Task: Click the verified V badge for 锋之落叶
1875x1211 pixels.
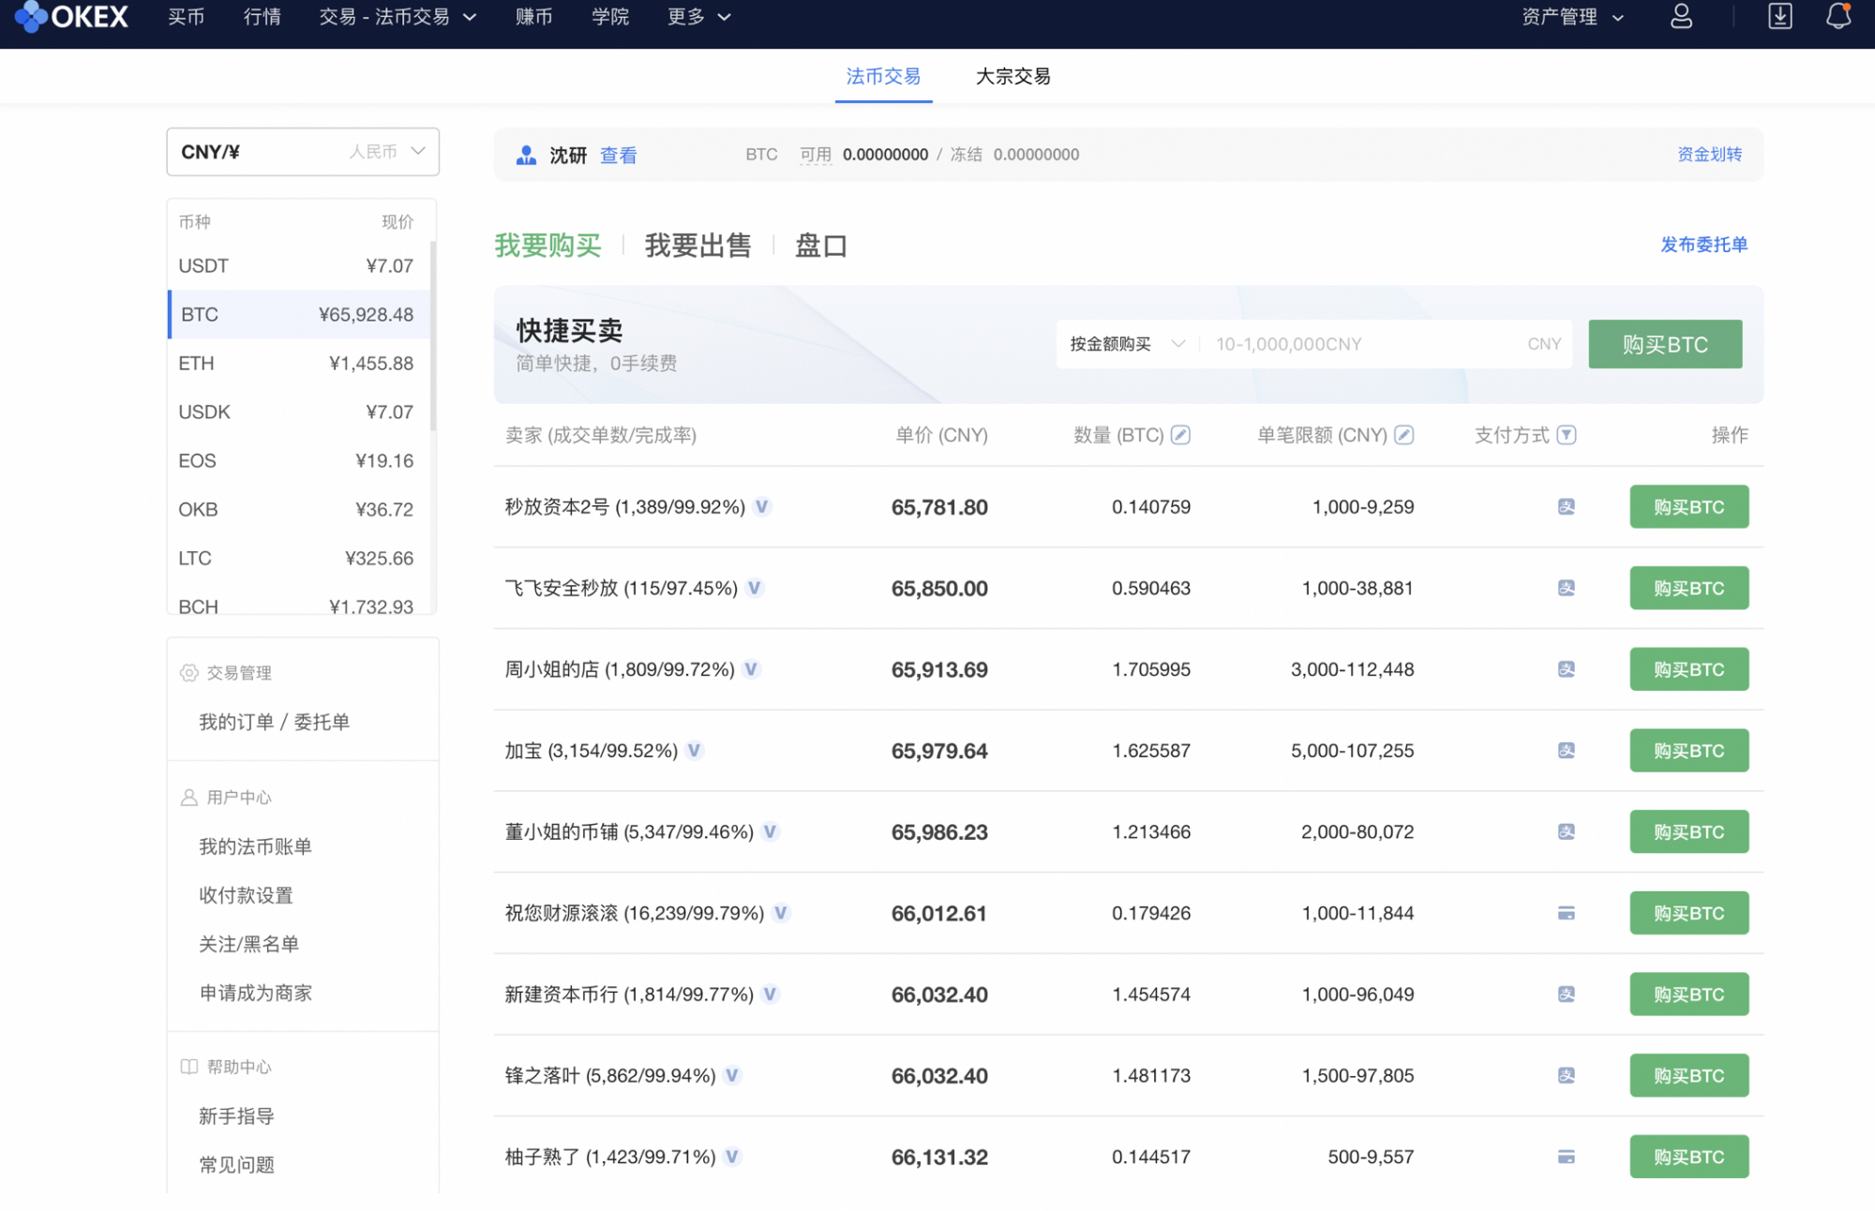Action: [x=733, y=1075]
